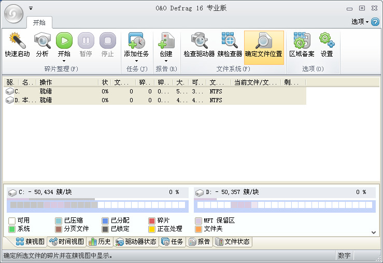Click the 确定文件位置 locate file button
This screenshot has height=263, width=383.
(264, 47)
